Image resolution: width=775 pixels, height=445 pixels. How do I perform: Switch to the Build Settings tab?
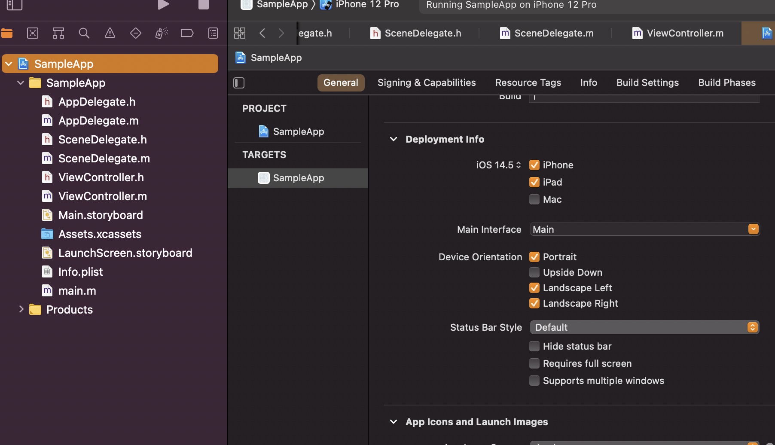click(x=647, y=82)
